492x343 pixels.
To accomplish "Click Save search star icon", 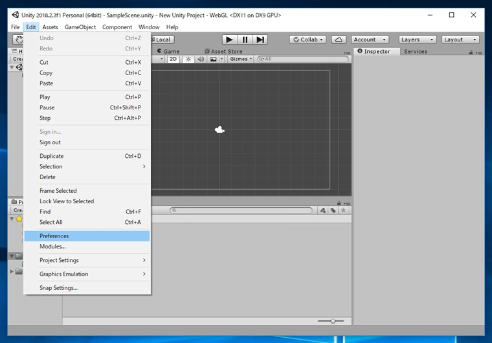I will [343, 210].
